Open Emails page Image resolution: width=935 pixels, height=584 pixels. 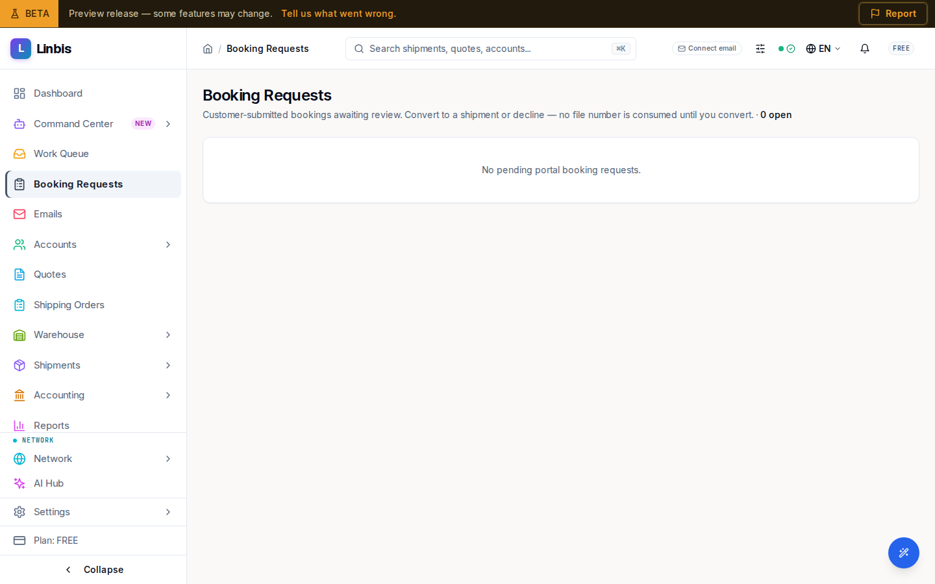(93, 214)
